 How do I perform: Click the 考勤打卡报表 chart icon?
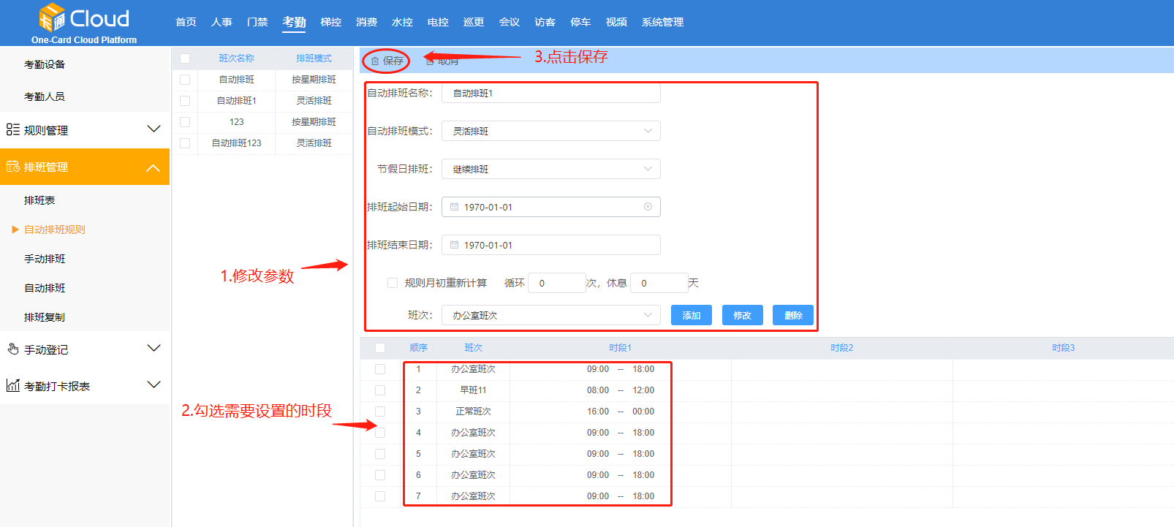pos(12,385)
